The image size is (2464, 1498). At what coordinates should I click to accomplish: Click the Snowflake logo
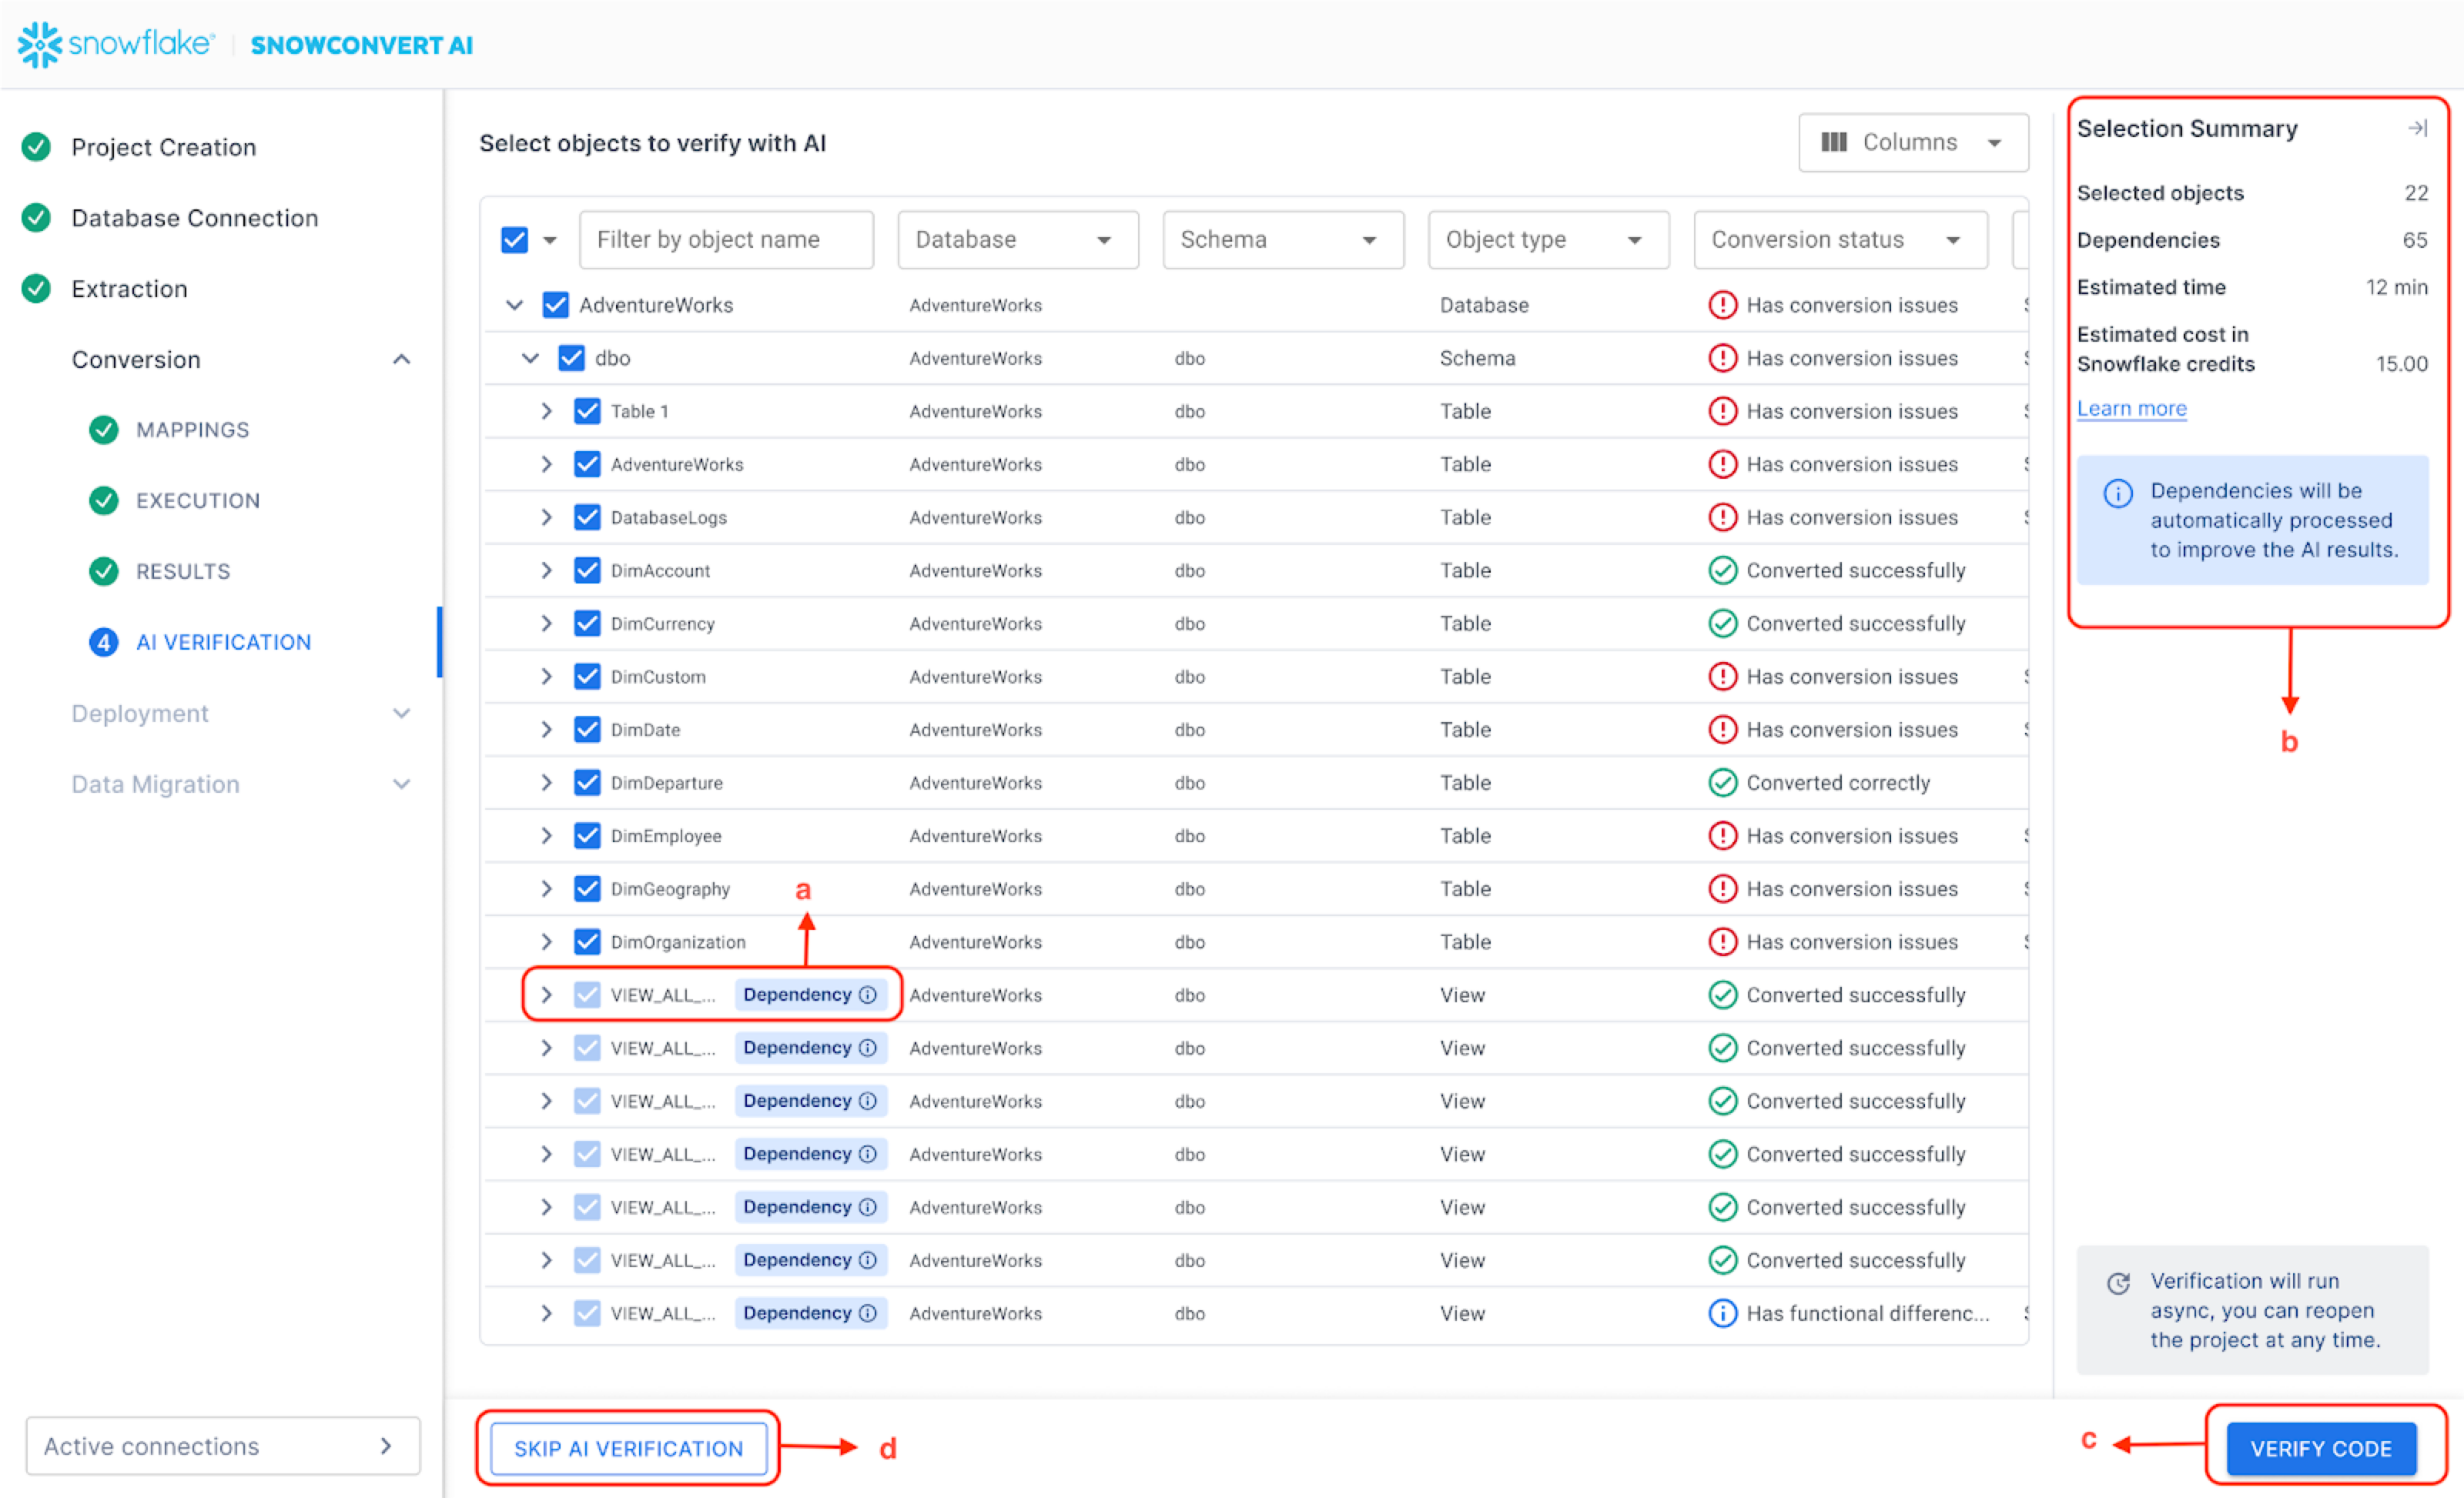116,44
